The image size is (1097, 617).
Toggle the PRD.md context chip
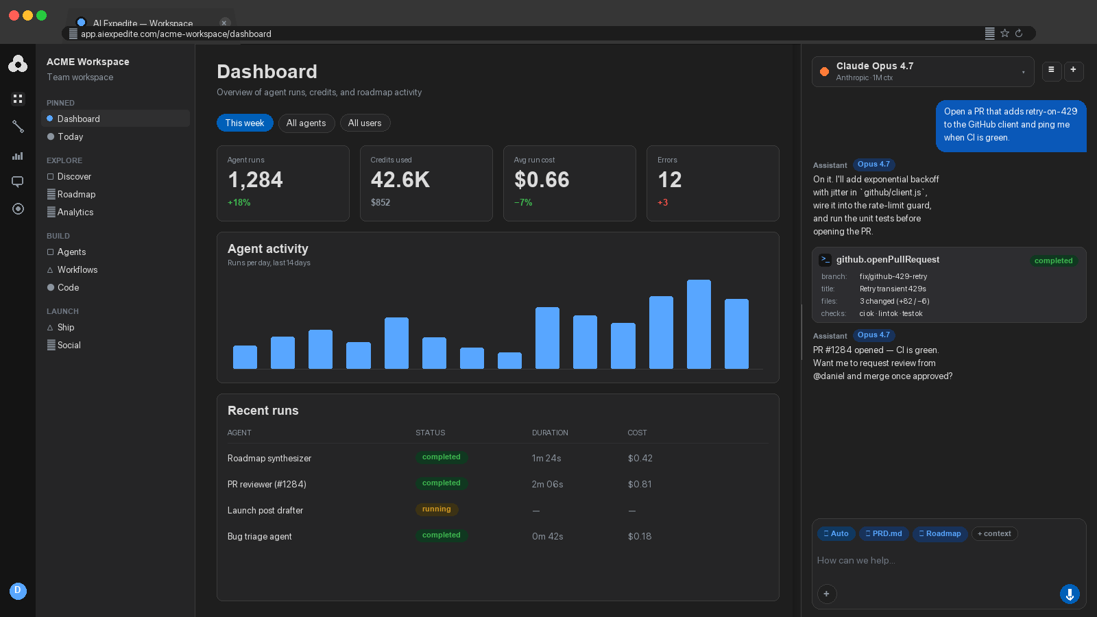click(x=884, y=533)
